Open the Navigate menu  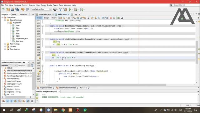[x=17, y=5]
